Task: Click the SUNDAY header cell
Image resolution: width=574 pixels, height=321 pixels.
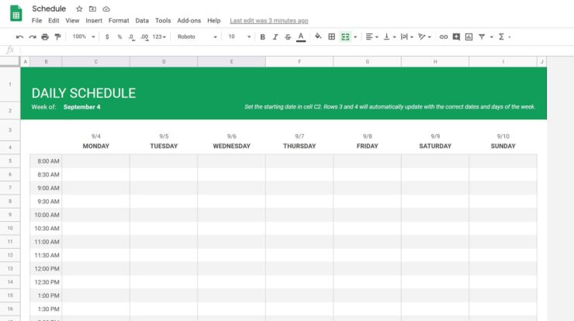Action: click(503, 146)
